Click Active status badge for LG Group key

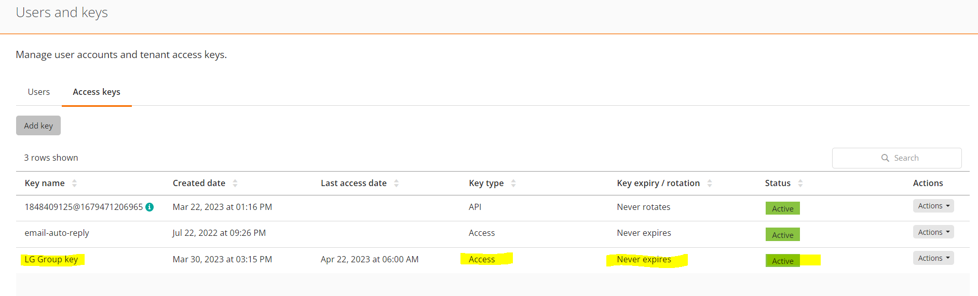coord(782,261)
